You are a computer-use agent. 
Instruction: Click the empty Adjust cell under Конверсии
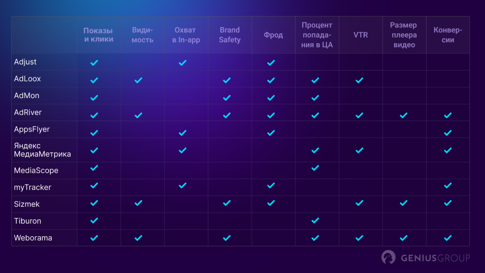[447, 62]
